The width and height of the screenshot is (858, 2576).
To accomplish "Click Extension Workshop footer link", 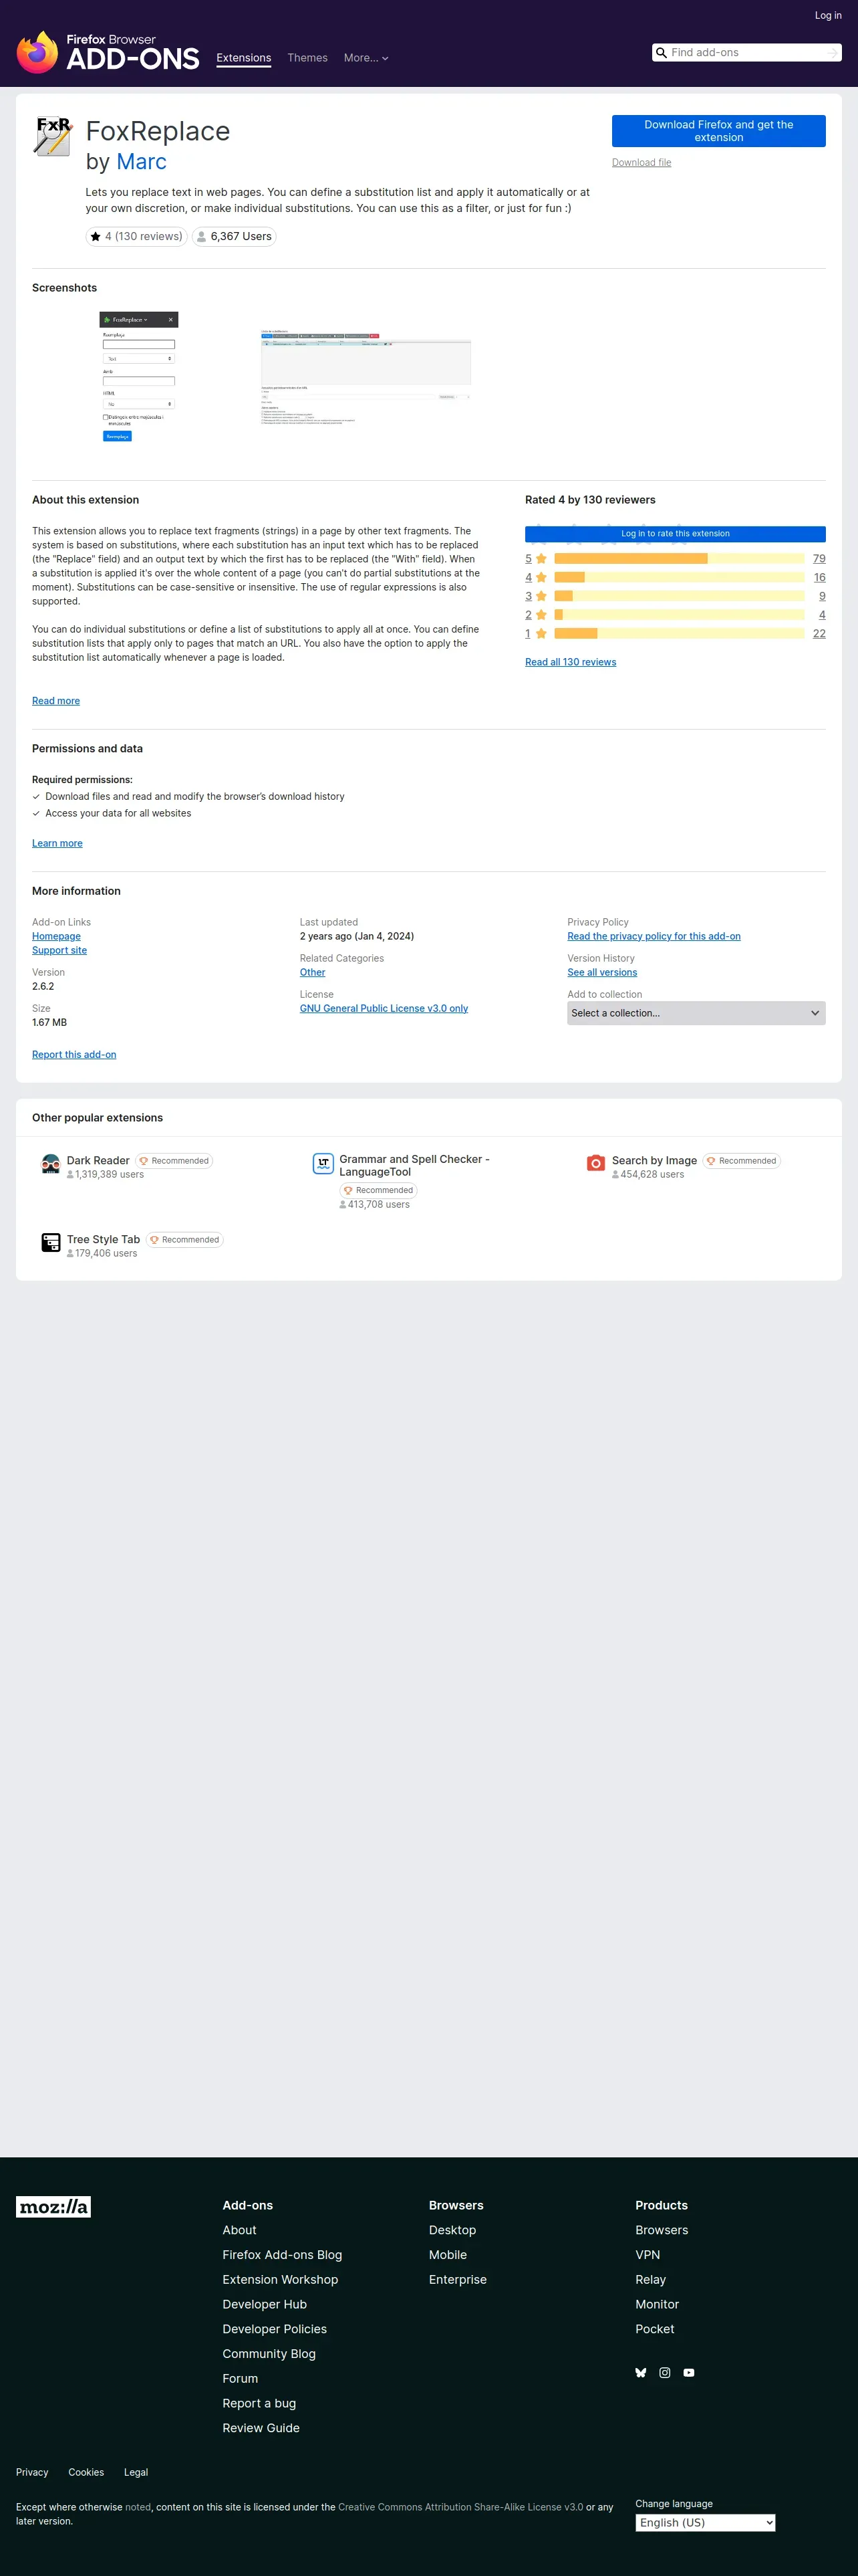I will click(281, 2280).
